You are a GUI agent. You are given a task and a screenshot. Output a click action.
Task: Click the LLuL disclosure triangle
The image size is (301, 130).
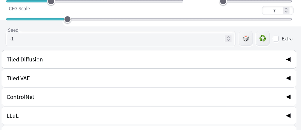coord(288,116)
